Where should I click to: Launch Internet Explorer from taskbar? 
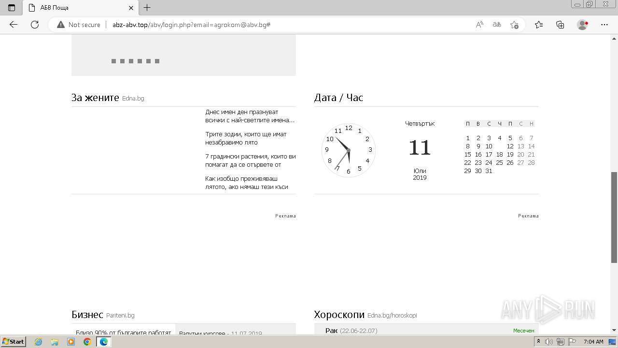tap(39, 342)
